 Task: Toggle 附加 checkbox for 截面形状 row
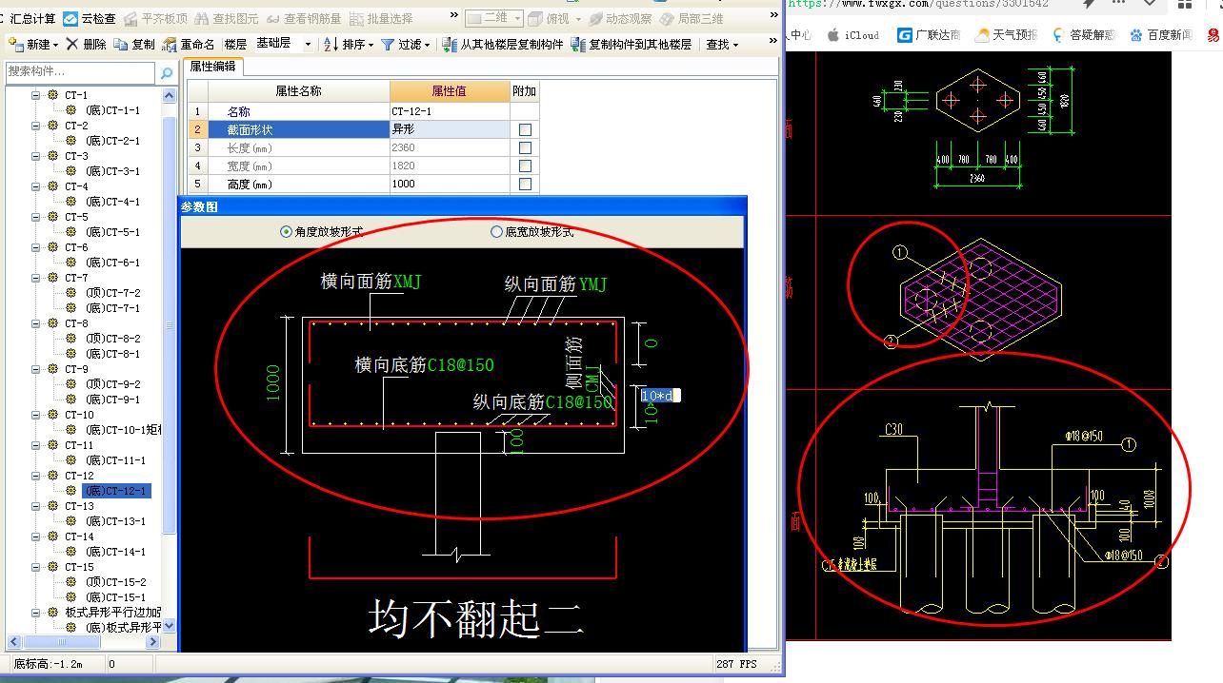525,129
